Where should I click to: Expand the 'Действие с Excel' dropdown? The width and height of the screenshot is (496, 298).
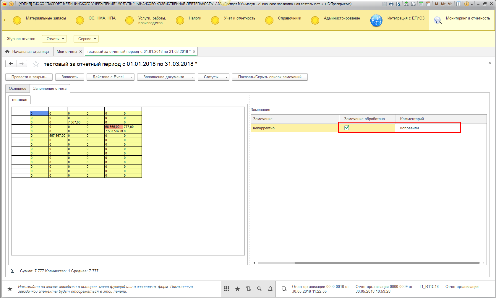tap(110, 77)
